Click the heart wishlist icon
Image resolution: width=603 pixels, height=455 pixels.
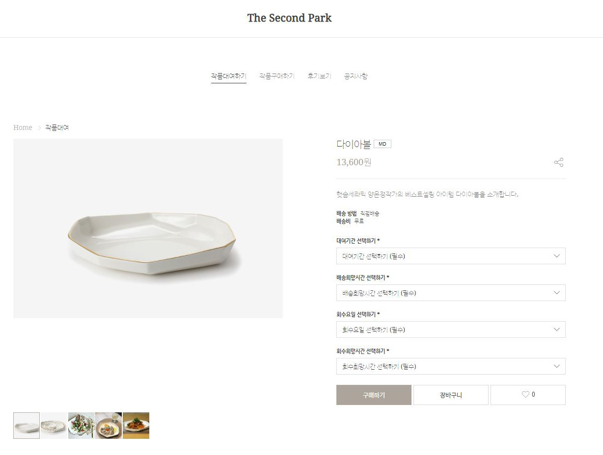(525, 395)
